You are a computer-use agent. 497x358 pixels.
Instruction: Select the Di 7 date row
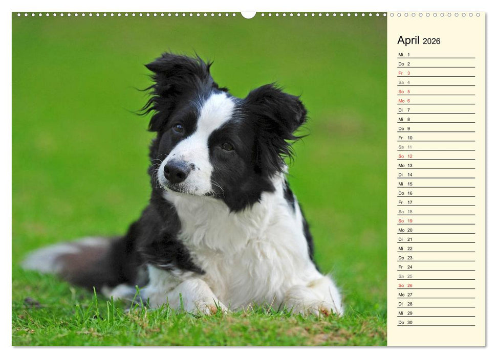click(x=404, y=110)
